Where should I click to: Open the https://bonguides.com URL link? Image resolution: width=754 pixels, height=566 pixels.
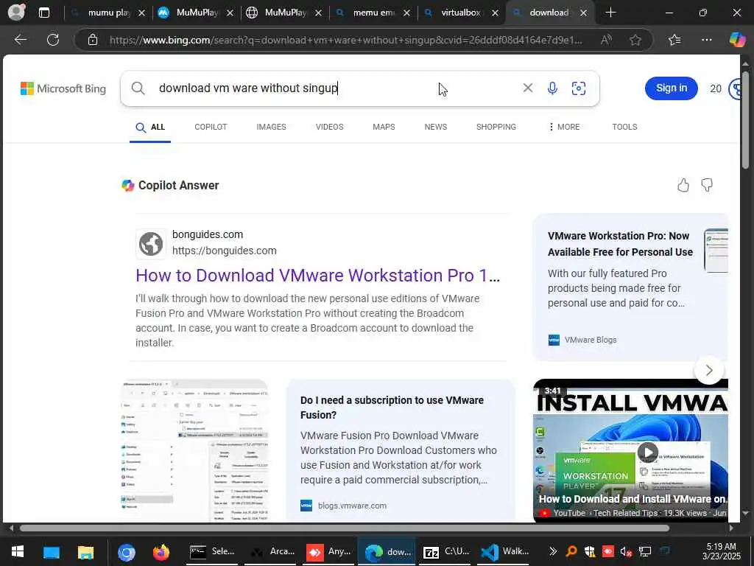(224, 251)
